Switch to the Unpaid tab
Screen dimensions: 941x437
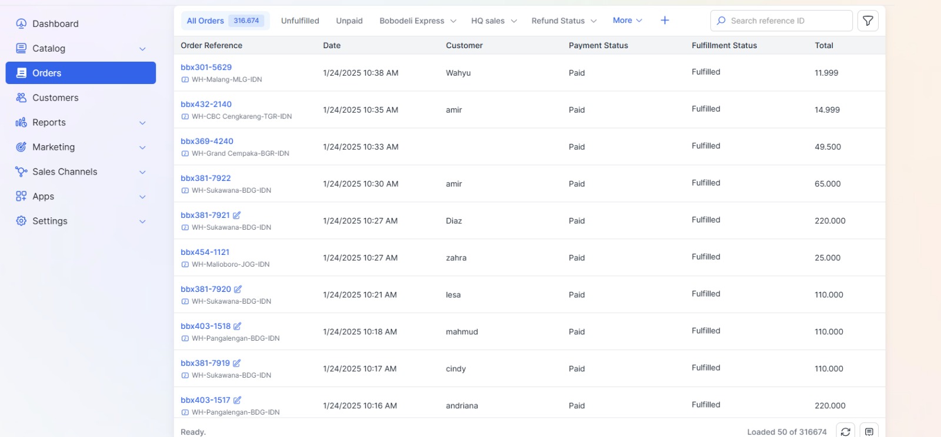(x=349, y=21)
